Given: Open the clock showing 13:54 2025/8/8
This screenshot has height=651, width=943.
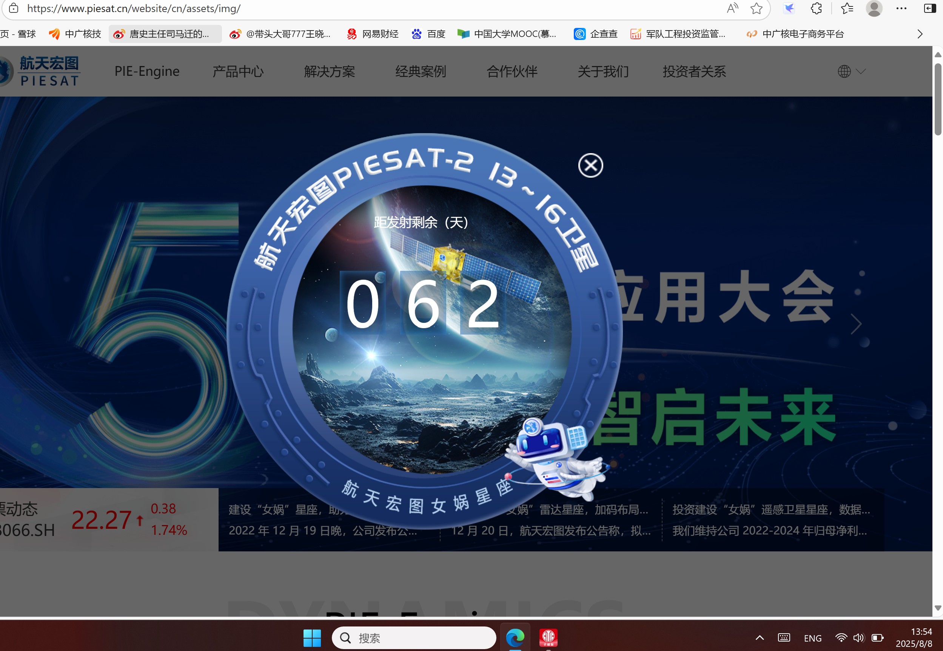Looking at the screenshot, I should [x=914, y=637].
